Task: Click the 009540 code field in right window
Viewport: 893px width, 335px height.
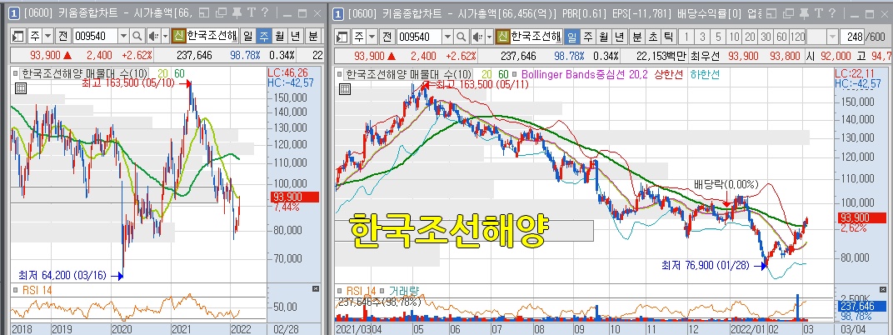Action: click(x=419, y=37)
